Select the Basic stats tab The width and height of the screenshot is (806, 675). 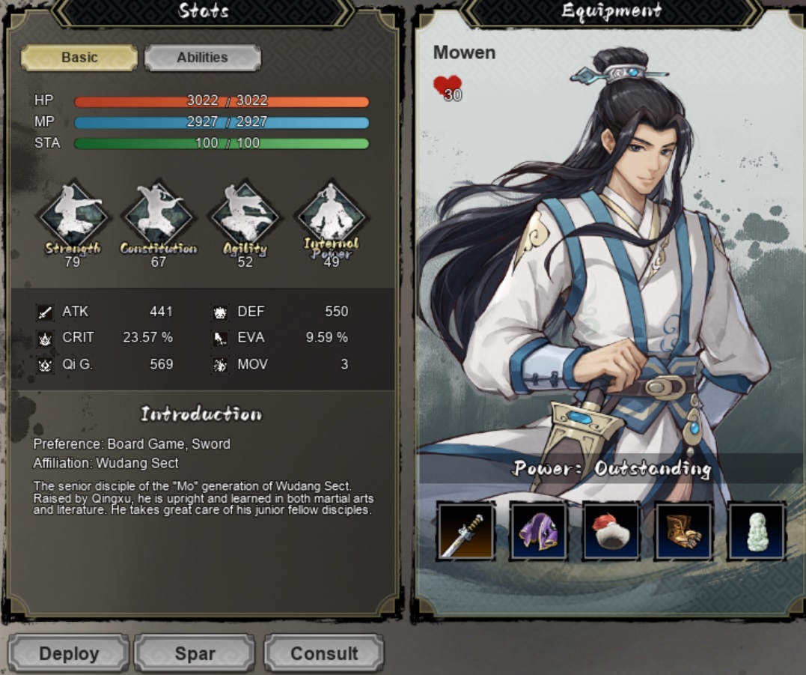point(79,58)
